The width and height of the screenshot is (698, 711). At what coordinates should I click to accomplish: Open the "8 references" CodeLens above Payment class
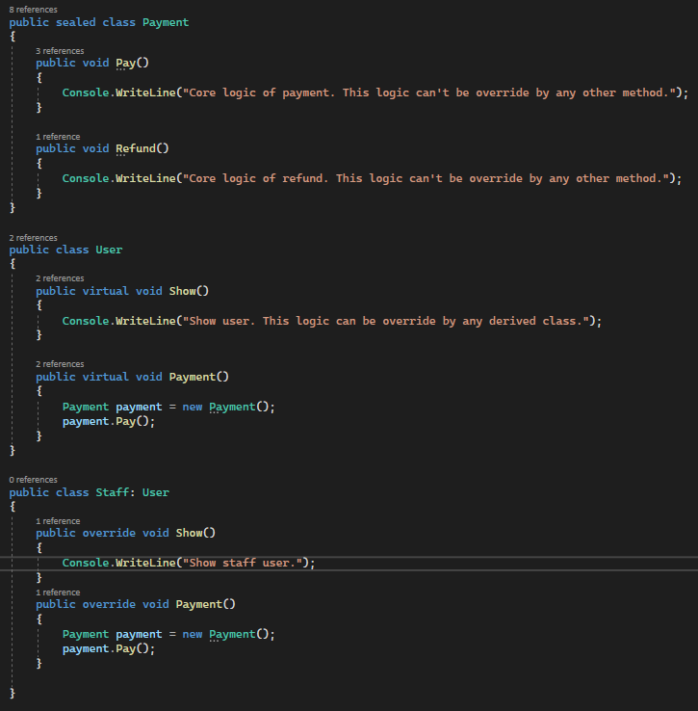point(33,10)
